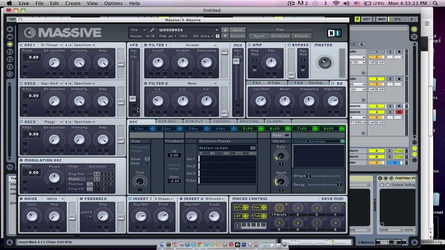Open the WOODBASS preset dropdown
Screen dimensions: 445x250
tap(188, 30)
